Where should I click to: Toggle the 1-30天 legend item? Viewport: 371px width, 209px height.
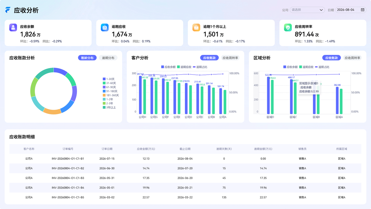[109, 79]
